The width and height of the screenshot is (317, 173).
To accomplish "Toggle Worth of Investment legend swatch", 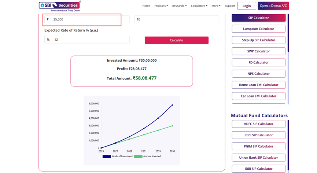I will [107, 157].
